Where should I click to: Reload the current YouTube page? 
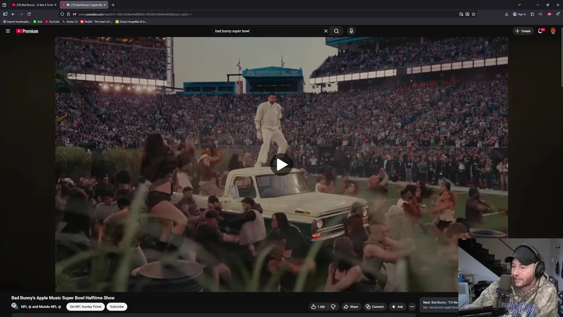(x=29, y=14)
